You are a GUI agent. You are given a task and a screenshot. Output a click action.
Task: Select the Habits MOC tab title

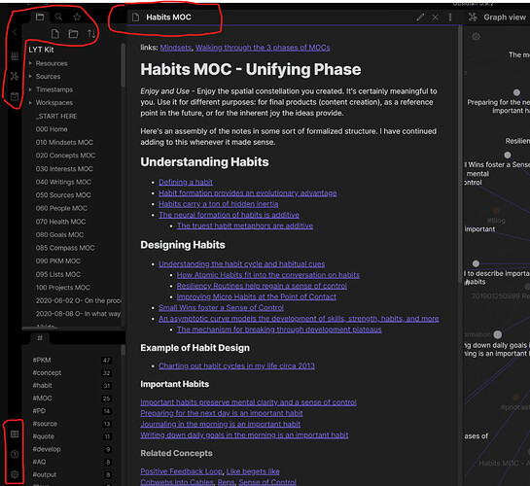pyautogui.click(x=168, y=17)
